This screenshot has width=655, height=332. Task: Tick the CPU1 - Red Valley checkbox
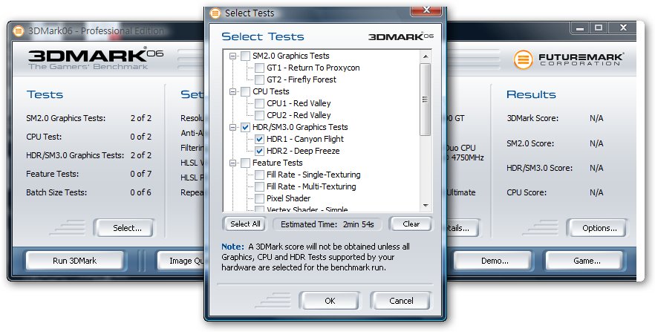click(x=259, y=103)
